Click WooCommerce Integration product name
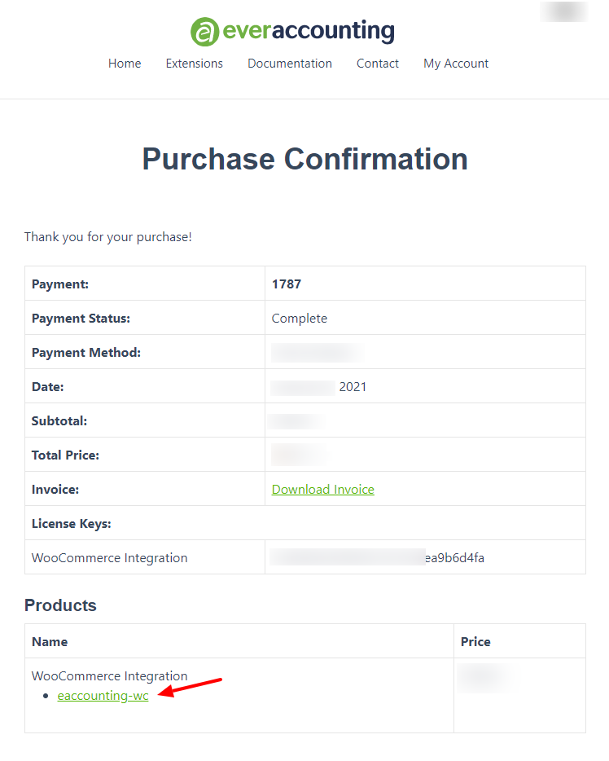This screenshot has width=609, height=761. tap(110, 675)
